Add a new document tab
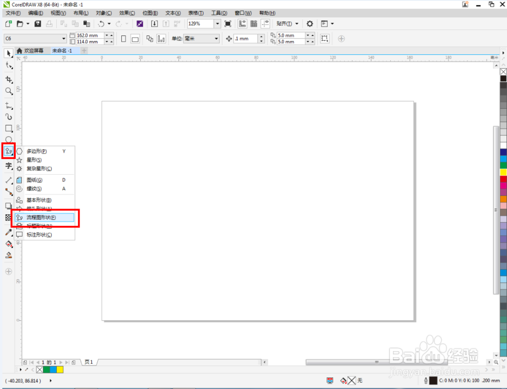The image size is (507, 389). (84, 51)
